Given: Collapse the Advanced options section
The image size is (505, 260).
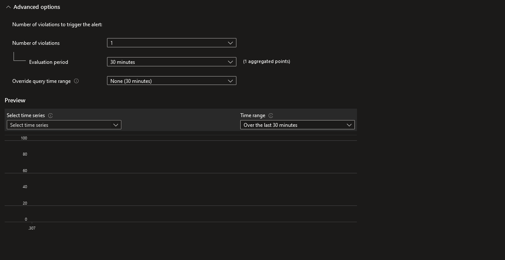Looking at the screenshot, I should click(x=8, y=7).
